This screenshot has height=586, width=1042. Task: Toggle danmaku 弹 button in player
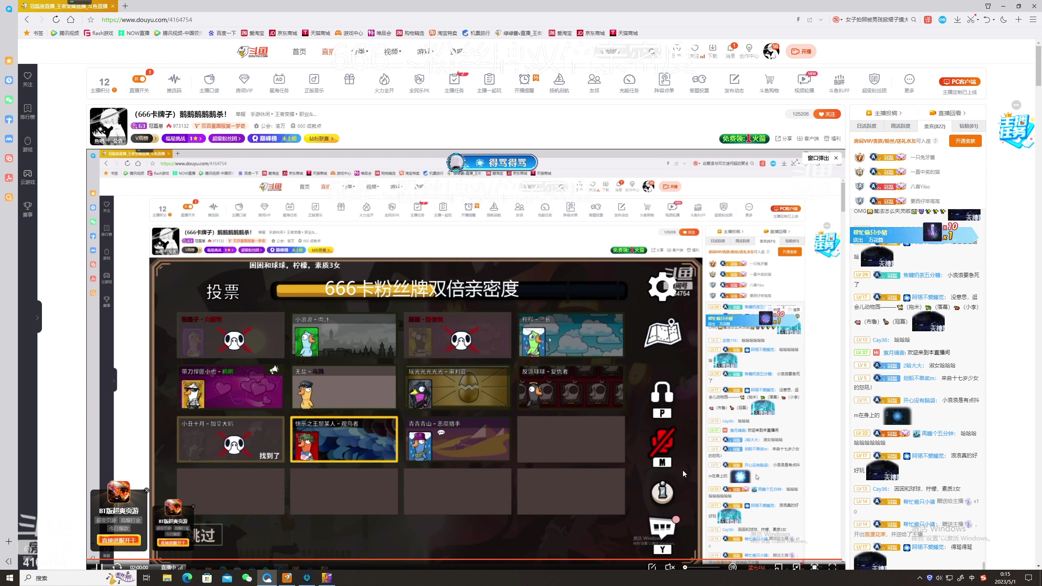pos(733,567)
